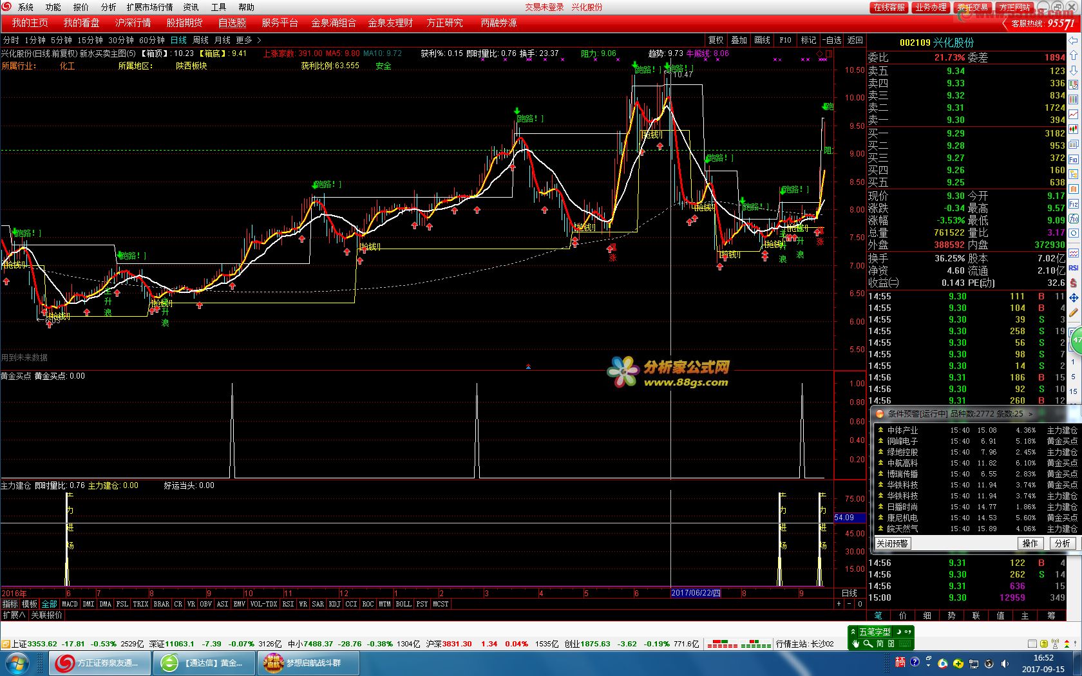Click the orange alert window title icon
The width and height of the screenshot is (1082, 676).
[x=880, y=414]
